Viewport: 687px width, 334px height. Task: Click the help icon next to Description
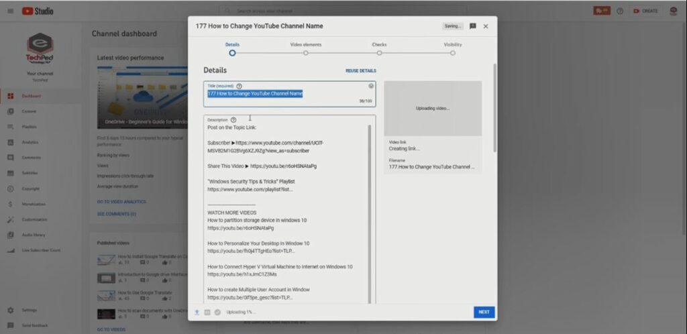tap(233, 120)
